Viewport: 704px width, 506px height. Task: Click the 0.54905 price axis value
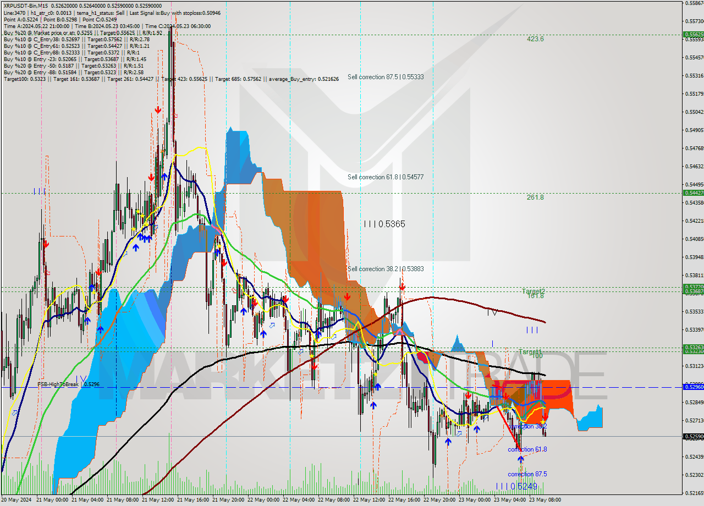tap(694, 130)
